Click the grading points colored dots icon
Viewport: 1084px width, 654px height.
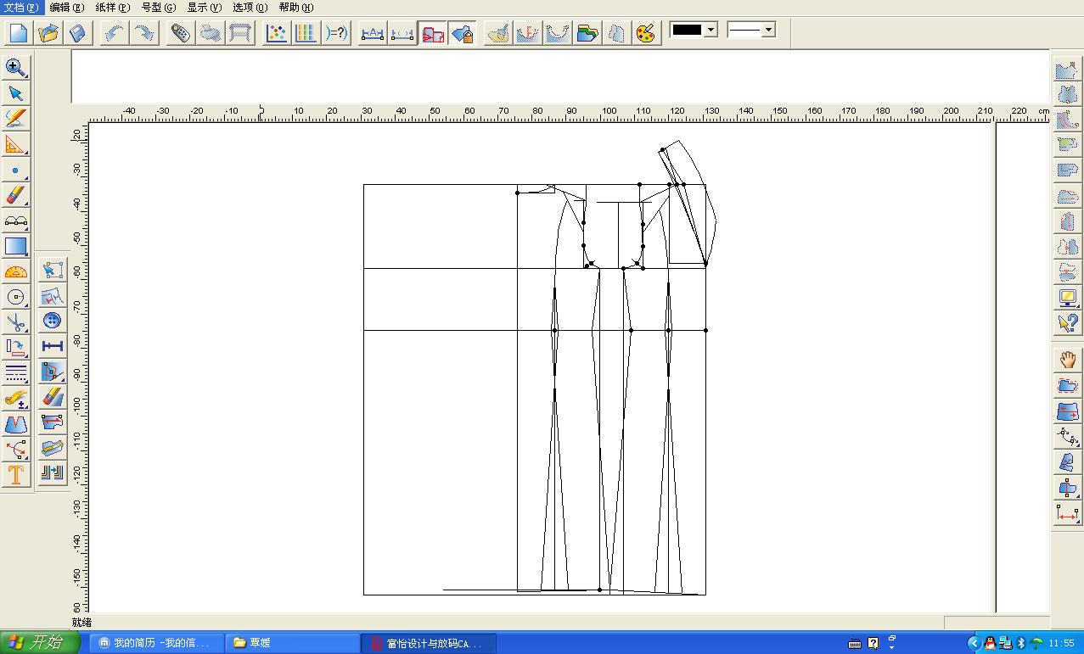[276, 33]
